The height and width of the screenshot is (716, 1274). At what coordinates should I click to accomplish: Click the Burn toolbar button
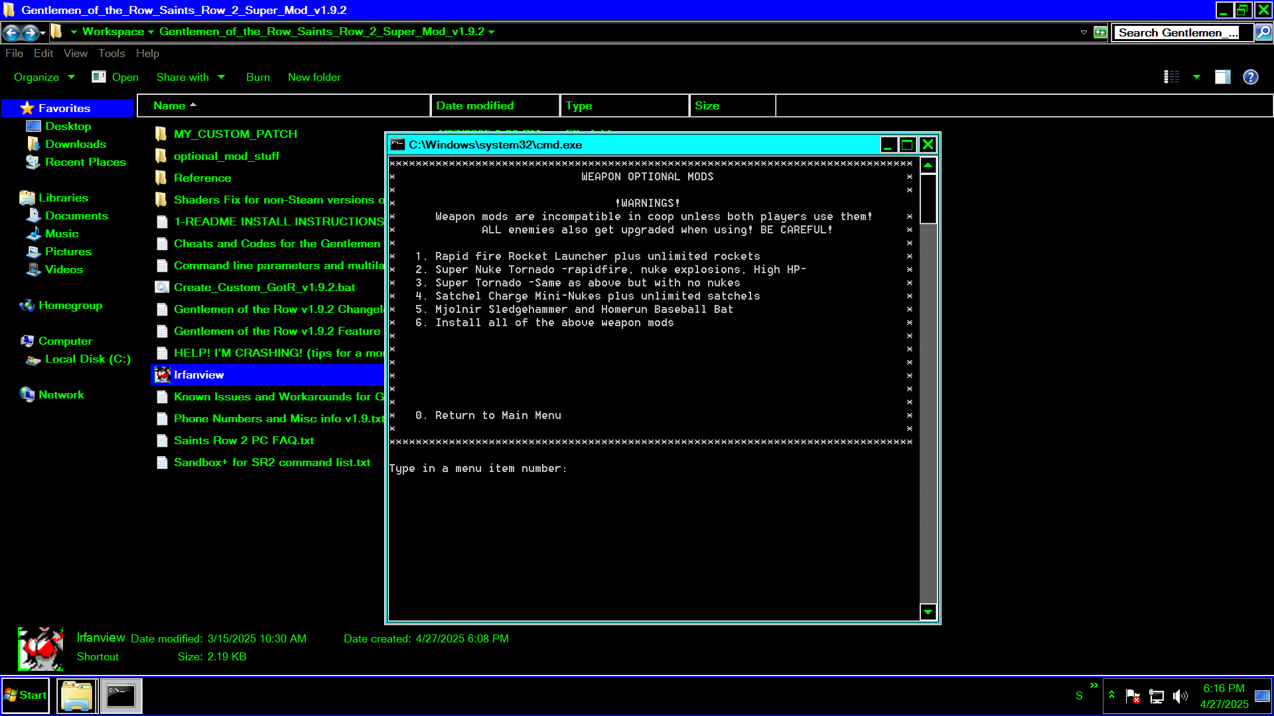(258, 78)
